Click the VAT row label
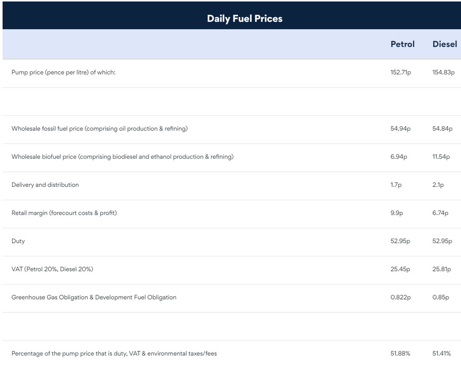This screenshot has height=367, width=461. 52,269
